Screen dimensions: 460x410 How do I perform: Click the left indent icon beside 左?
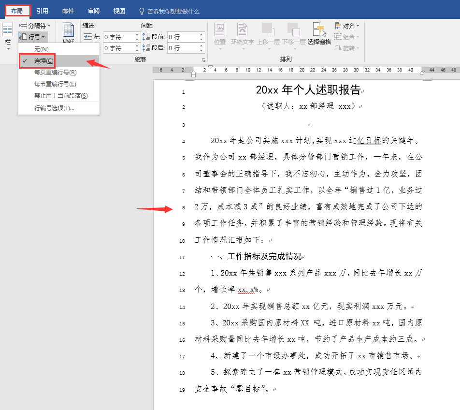coord(88,37)
